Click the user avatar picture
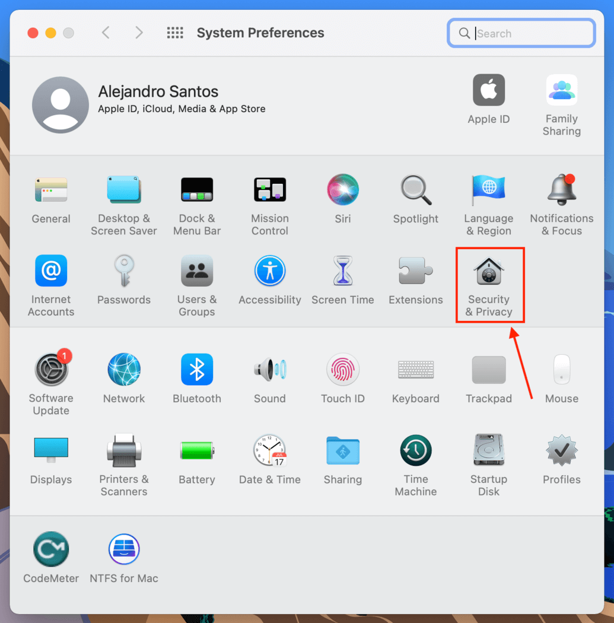614x623 pixels. tap(61, 105)
